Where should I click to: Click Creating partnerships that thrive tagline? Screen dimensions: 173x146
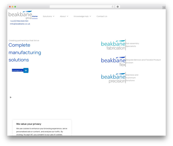click(x=24, y=40)
